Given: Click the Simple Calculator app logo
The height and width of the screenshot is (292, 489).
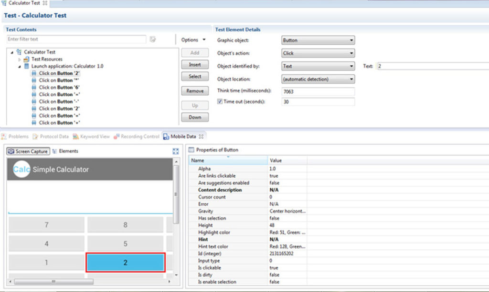Looking at the screenshot, I should [21, 169].
